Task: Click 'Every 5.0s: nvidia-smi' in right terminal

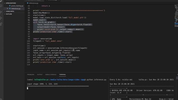Action: pos(121,80)
